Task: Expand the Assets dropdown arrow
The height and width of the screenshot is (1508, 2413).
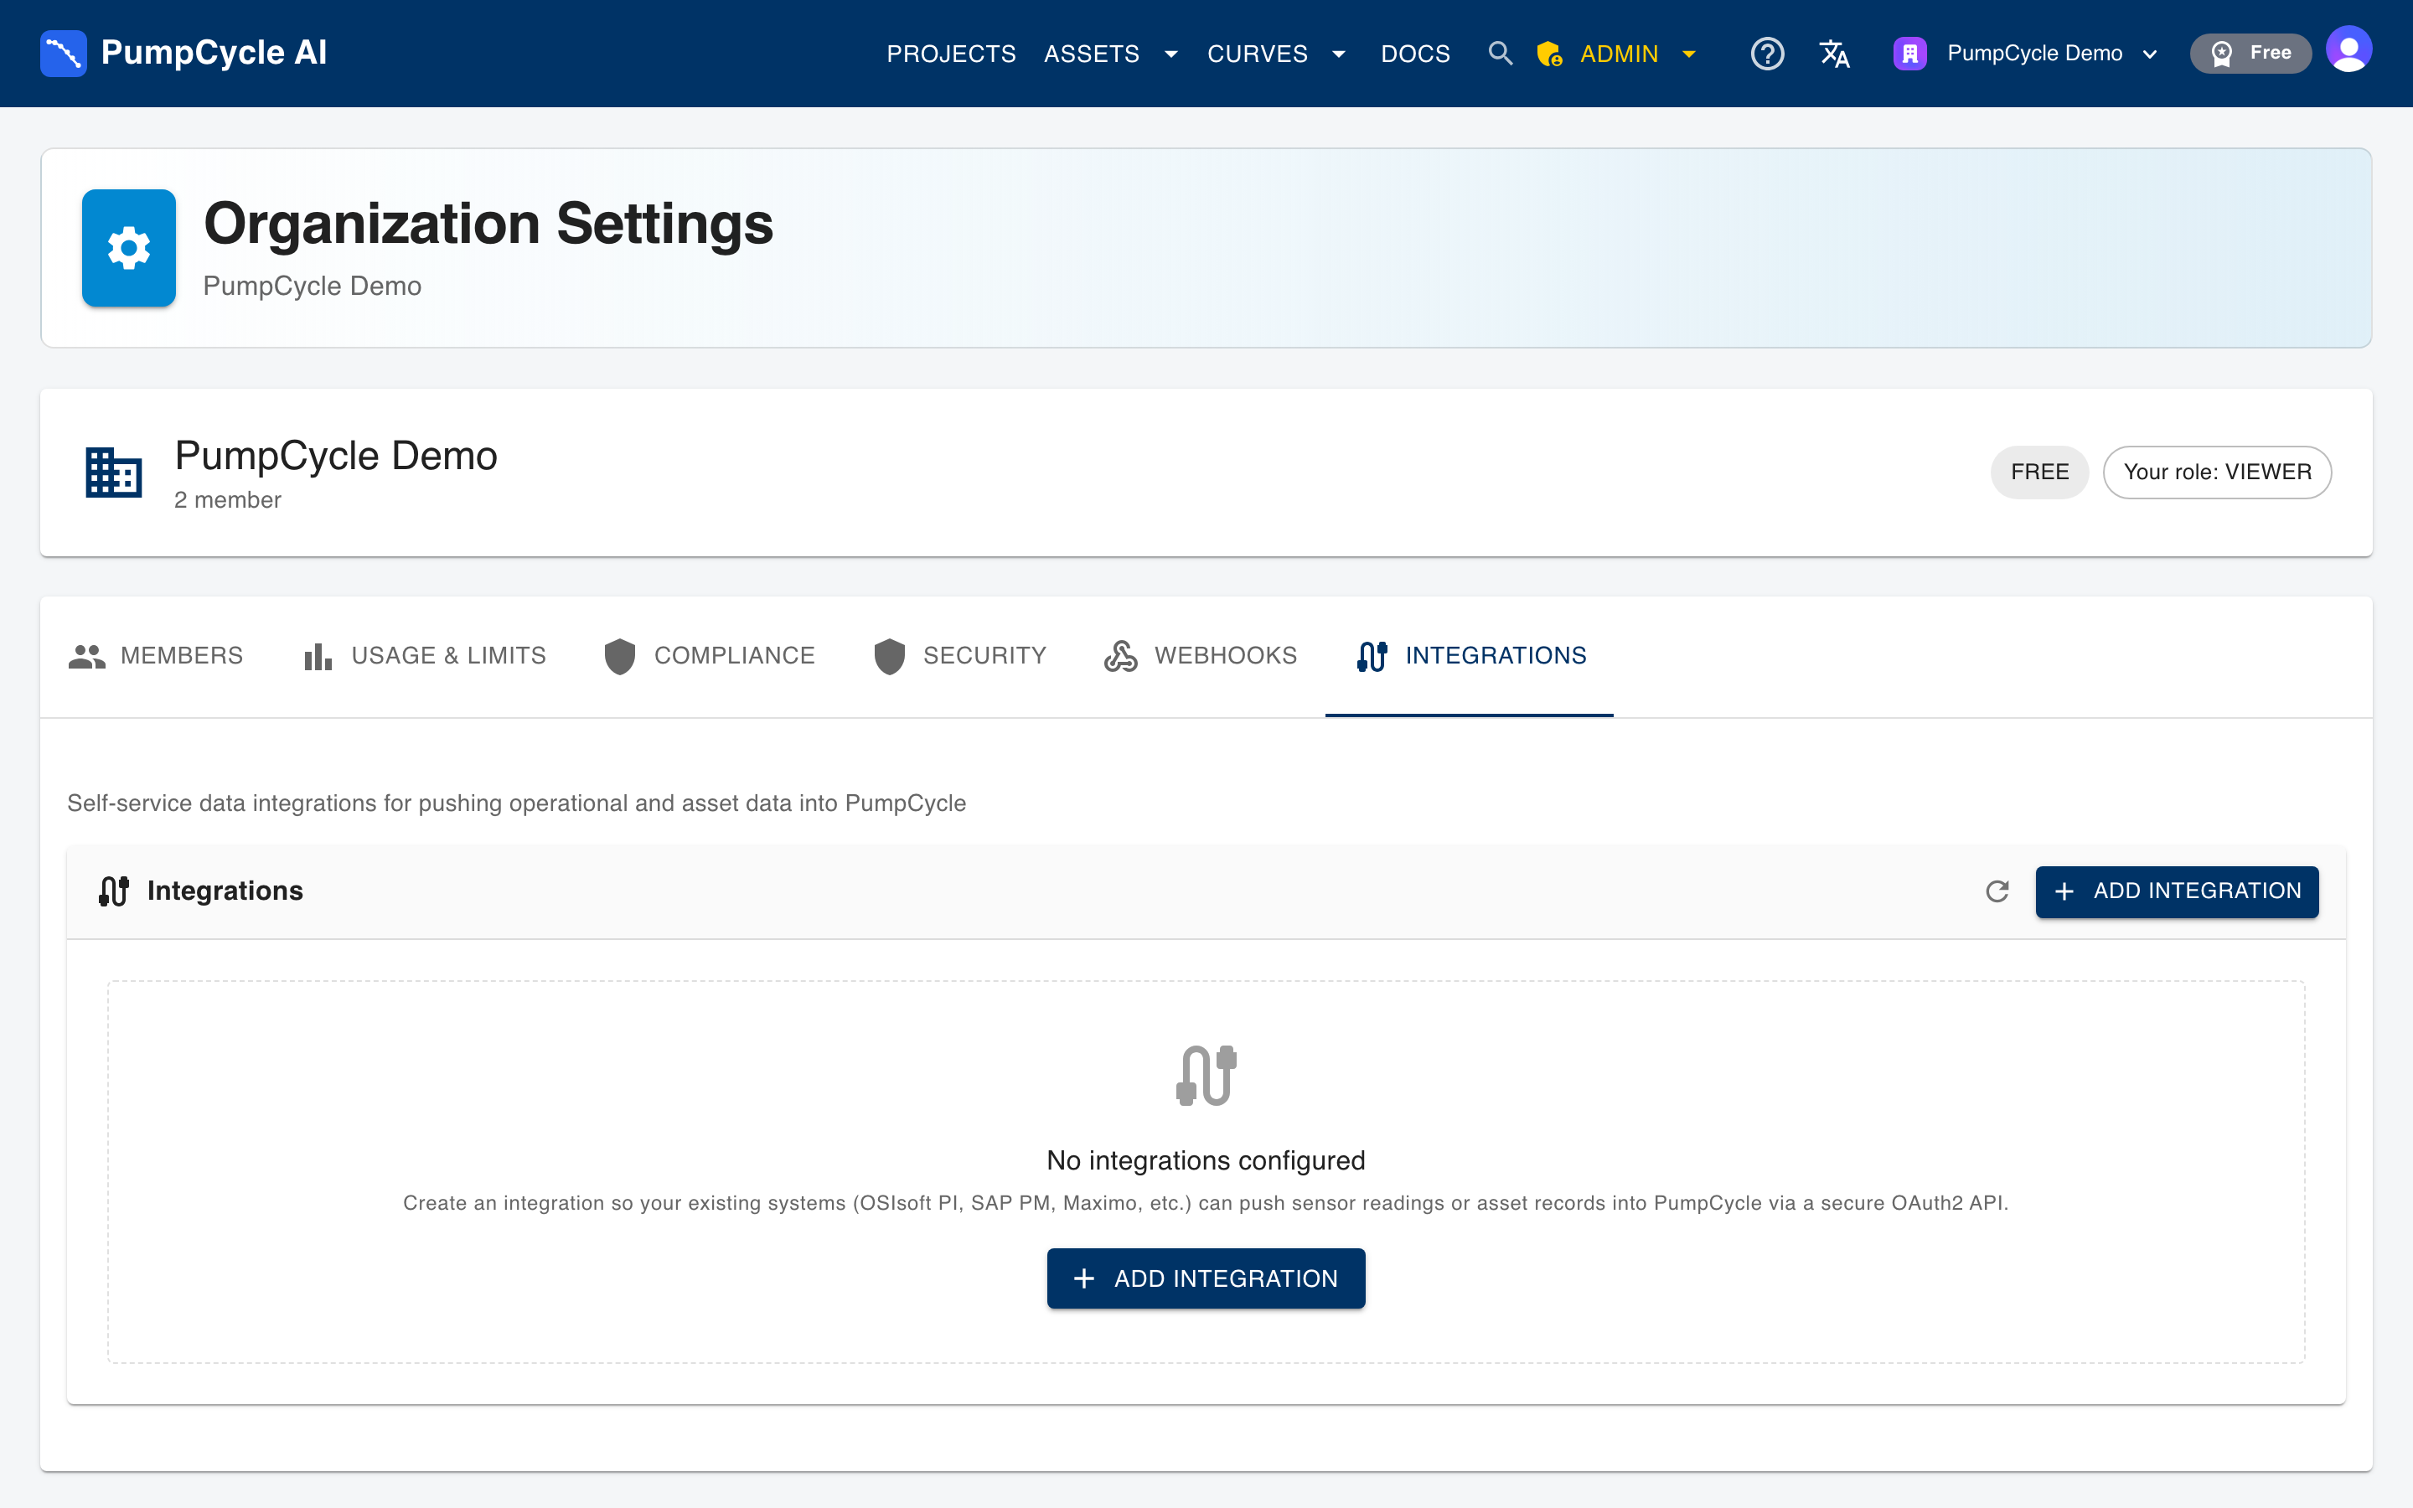Action: [x=1170, y=54]
